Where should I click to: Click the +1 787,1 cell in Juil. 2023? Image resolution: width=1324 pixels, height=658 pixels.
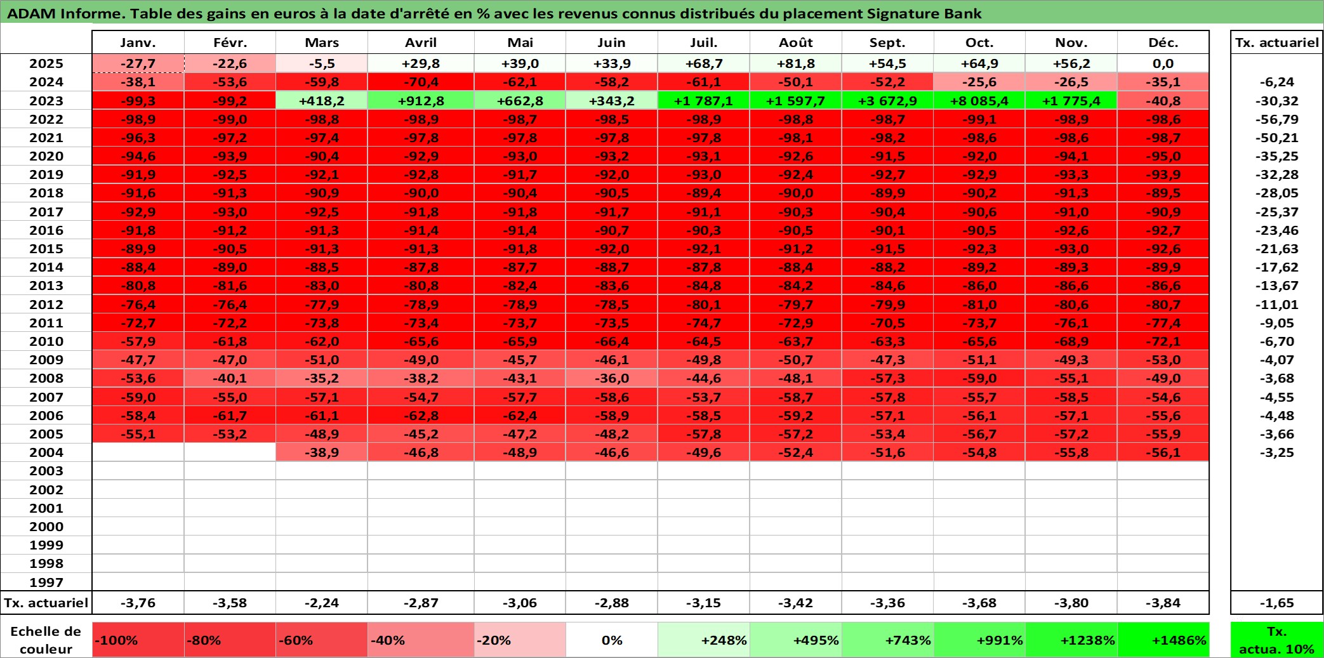point(703,101)
